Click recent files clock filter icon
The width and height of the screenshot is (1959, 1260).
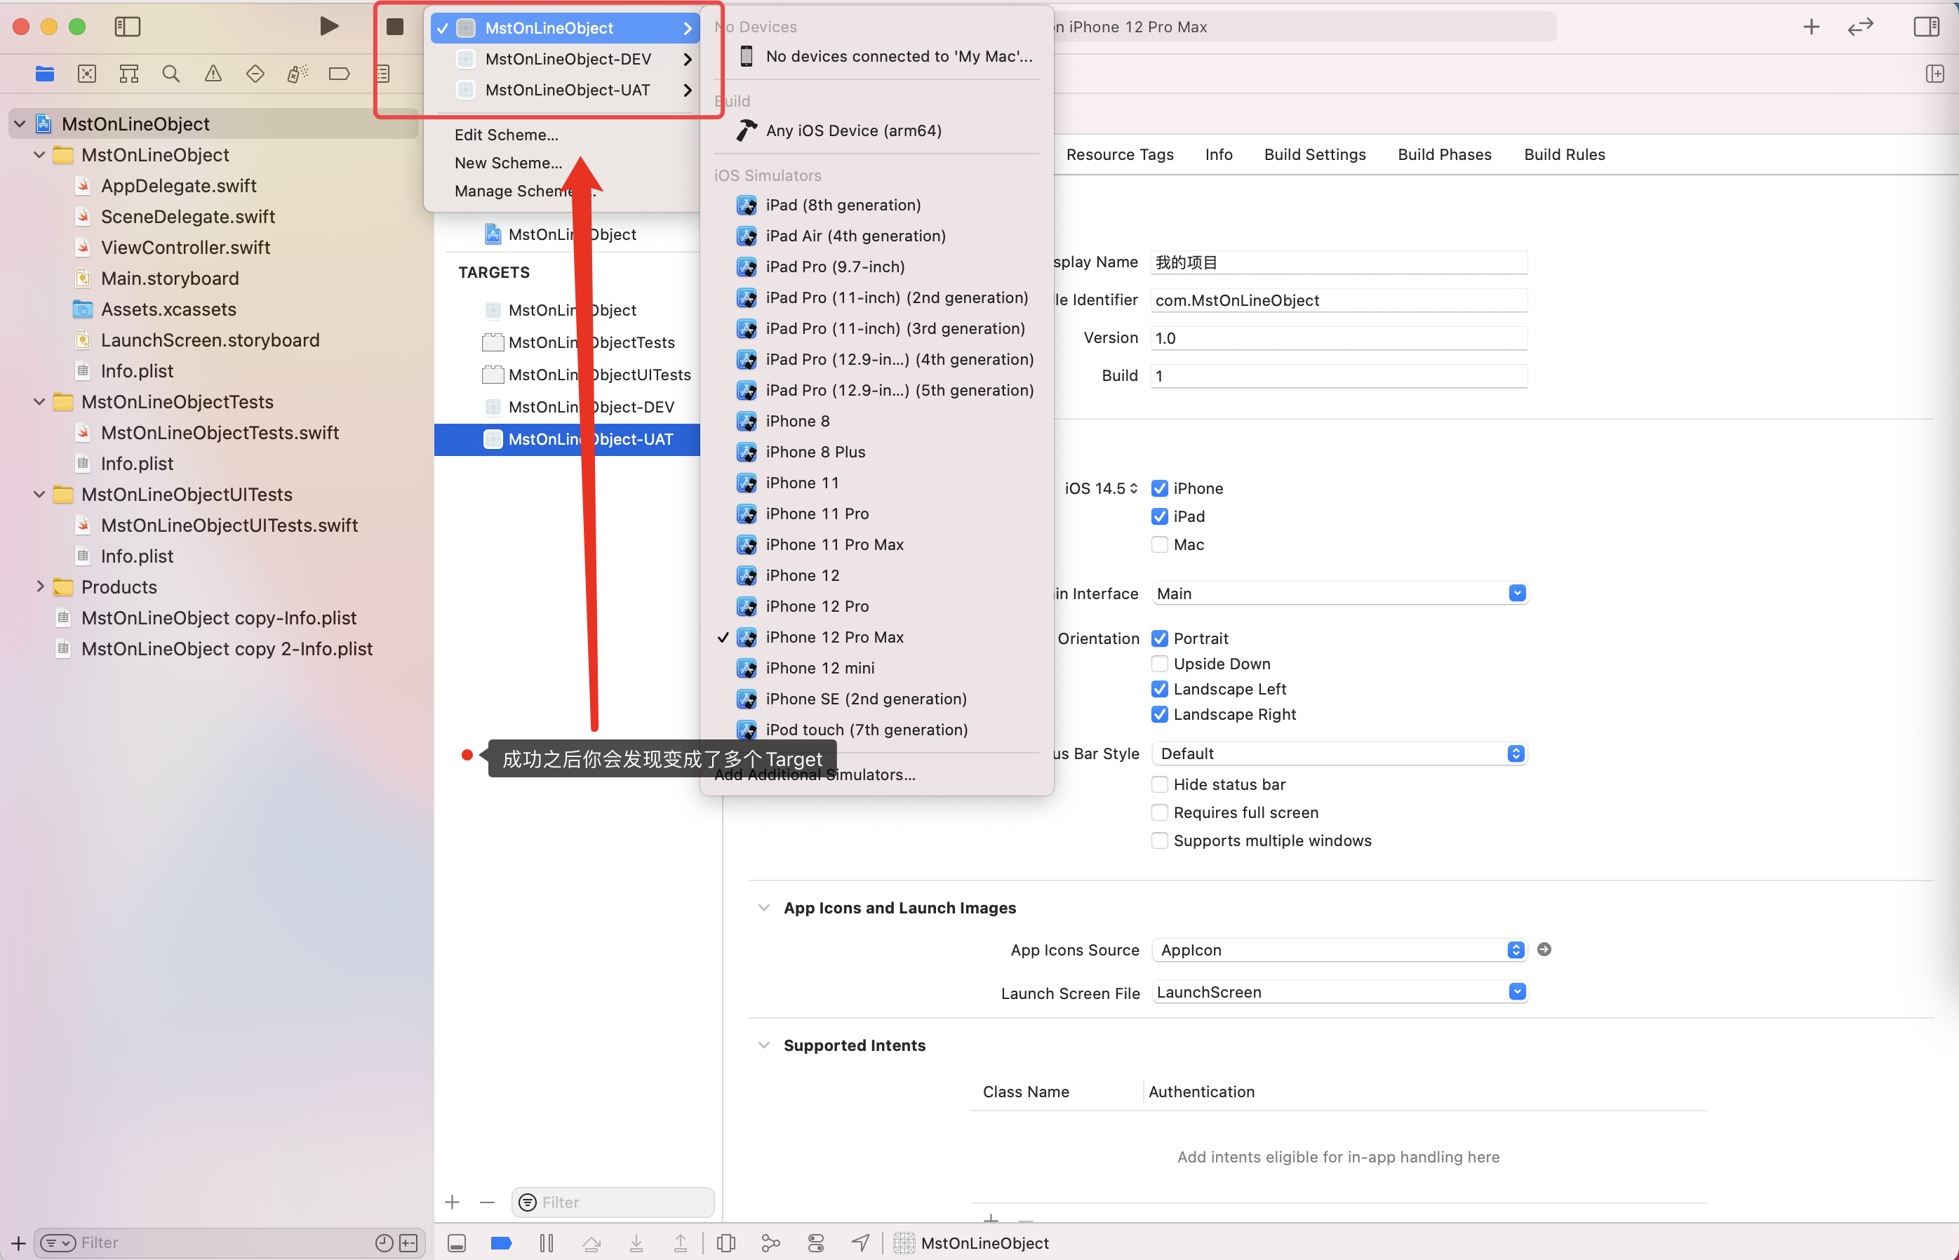384,1244
